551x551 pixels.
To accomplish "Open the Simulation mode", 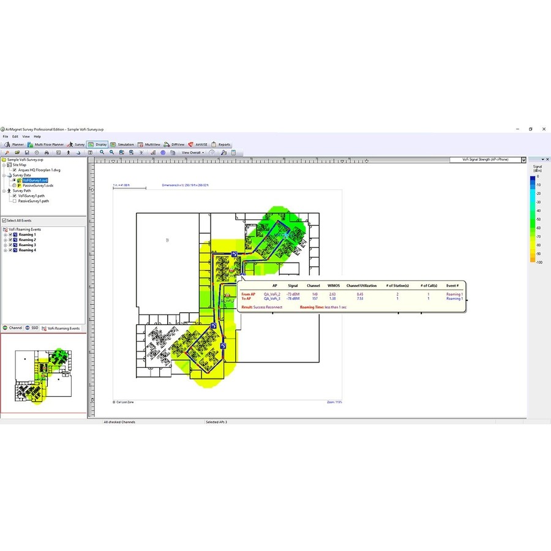I will click(122, 144).
